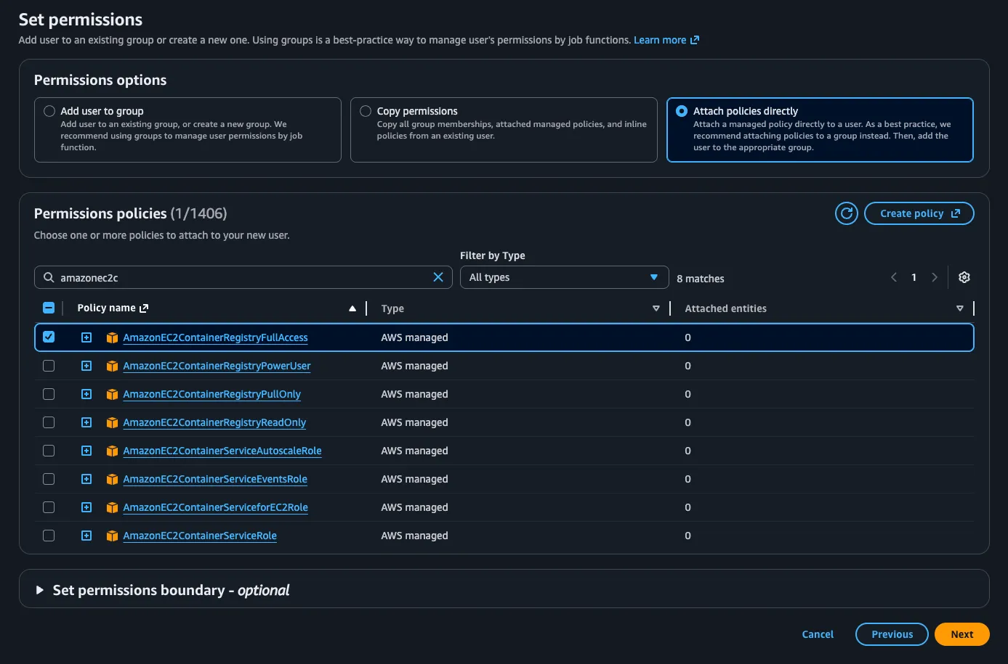Check the AmazonEC2ContainerRegistryPowerUser policy
The height and width of the screenshot is (664, 1008).
pyautogui.click(x=49, y=366)
